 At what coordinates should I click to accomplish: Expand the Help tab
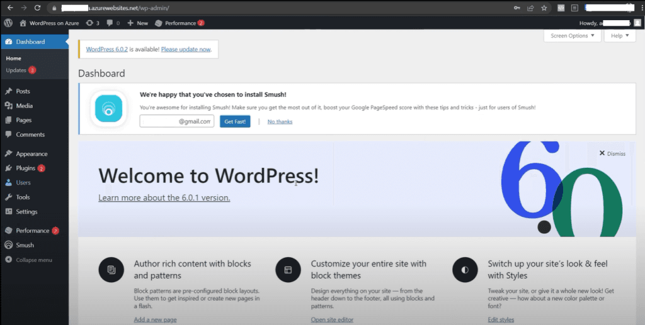[x=620, y=36]
